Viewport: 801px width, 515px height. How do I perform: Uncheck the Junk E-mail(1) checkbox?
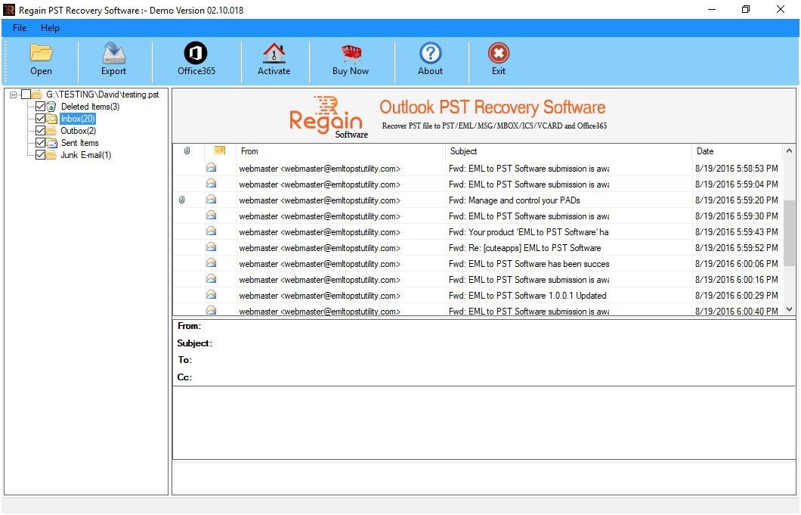(x=40, y=155)
